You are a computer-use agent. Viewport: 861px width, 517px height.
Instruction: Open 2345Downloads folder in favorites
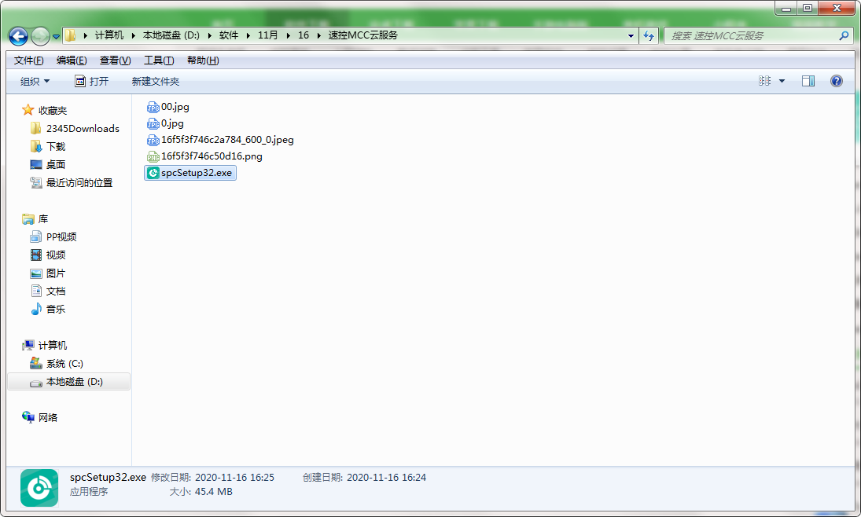tap(83, 128)
